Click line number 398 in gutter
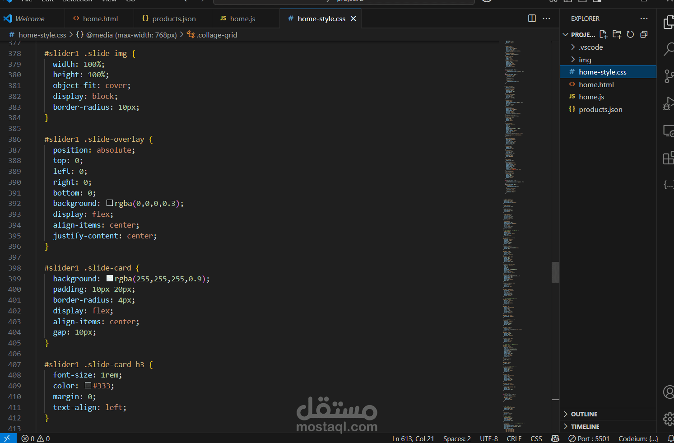The height and width of the screenshot is (443, 674). pyautogui.click(x=14, y=268)
